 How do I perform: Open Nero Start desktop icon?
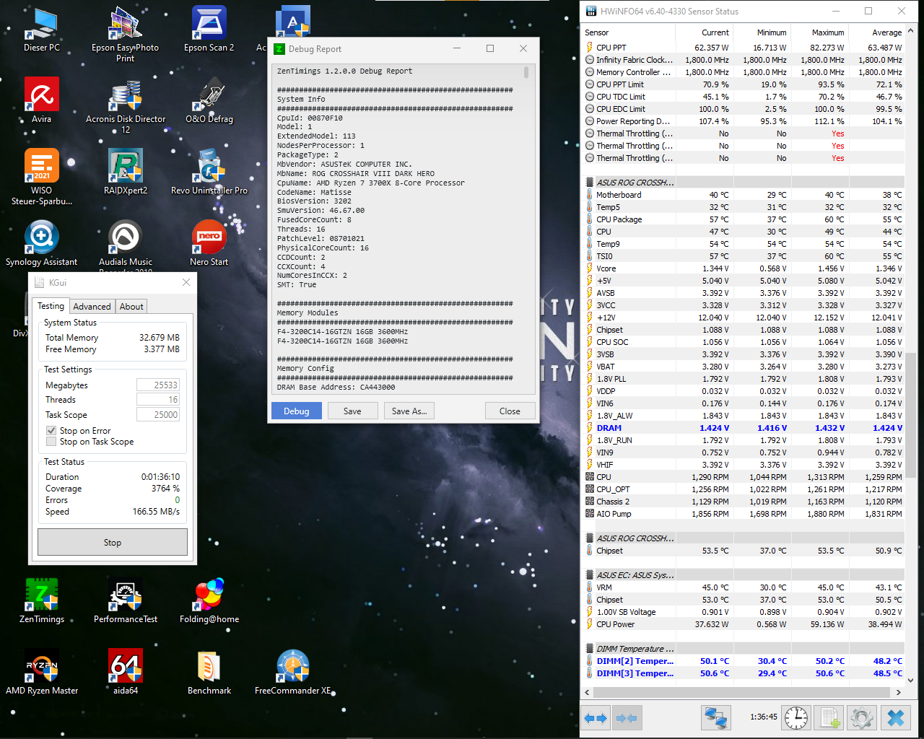[209, 243]
